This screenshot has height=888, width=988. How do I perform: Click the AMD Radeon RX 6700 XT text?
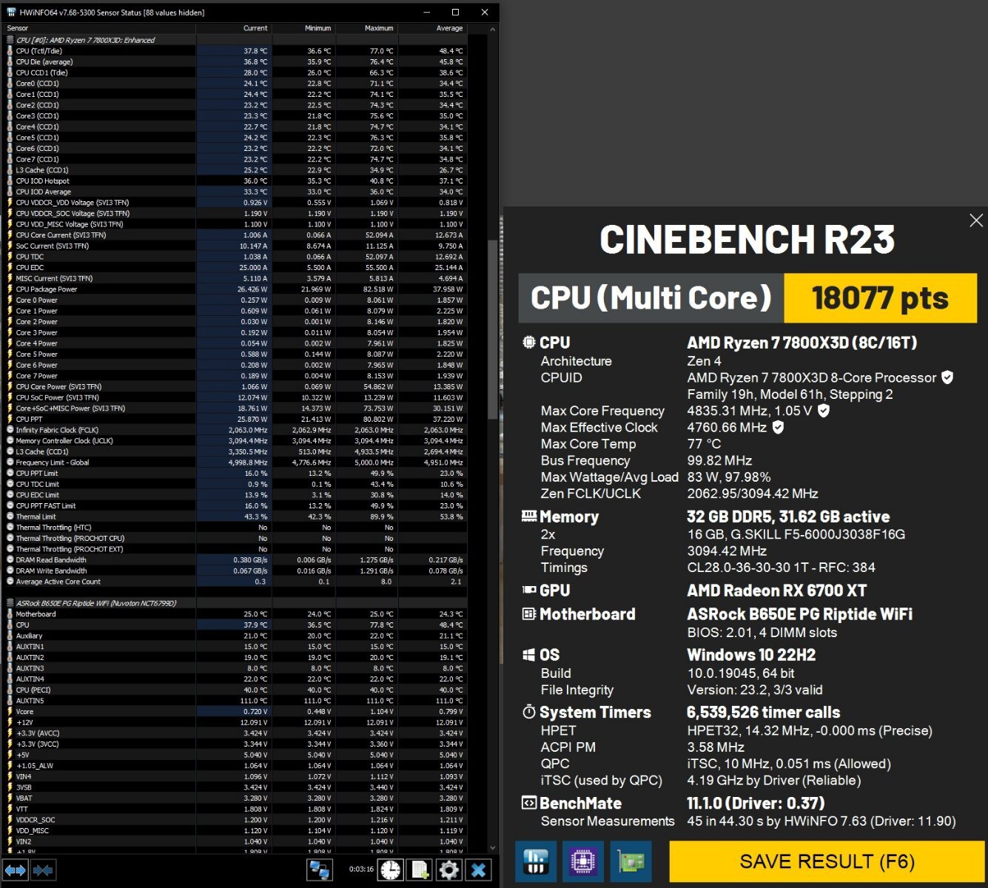point(777,591)
